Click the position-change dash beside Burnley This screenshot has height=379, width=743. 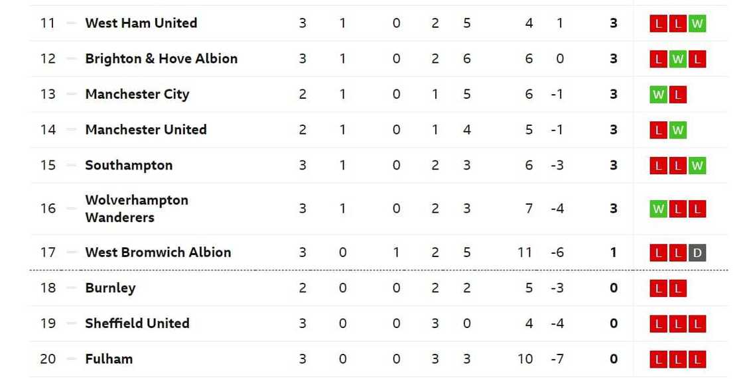click(72, 288)
